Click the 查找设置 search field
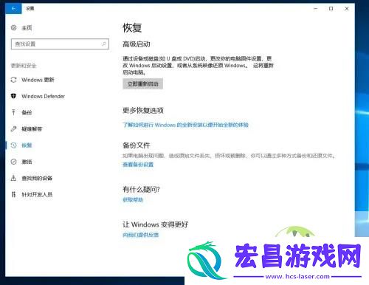Viewport: 369px width, 285px height. (x=60, y=44)
